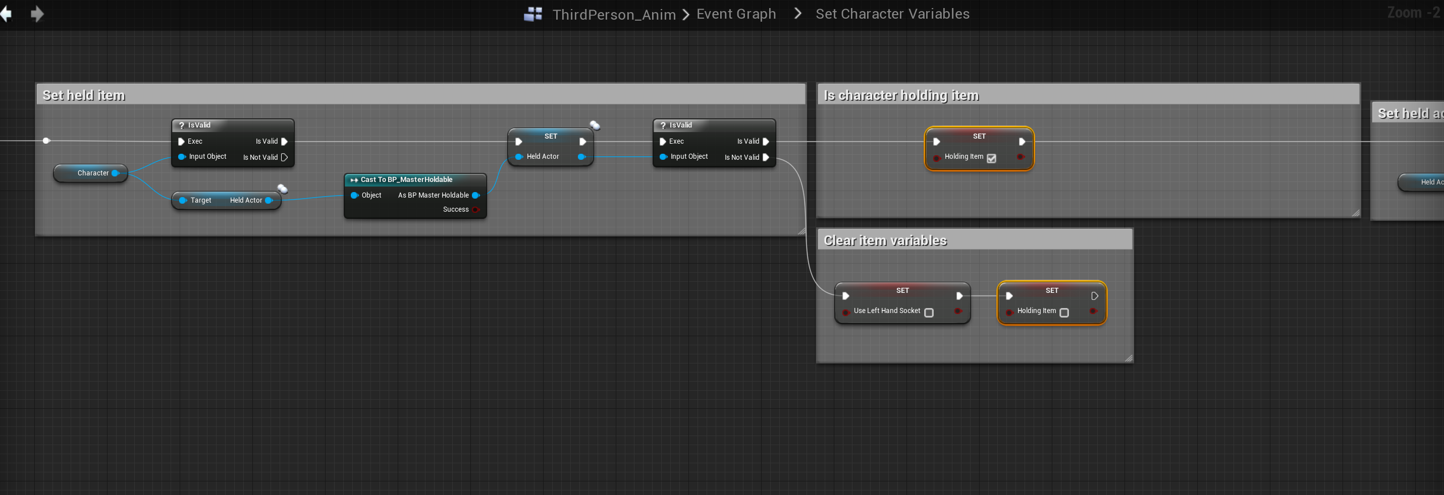The height and width of the screenshot is (495, 1444).
Task: Click the forward navigation arrow
Action: click(37, 14)
